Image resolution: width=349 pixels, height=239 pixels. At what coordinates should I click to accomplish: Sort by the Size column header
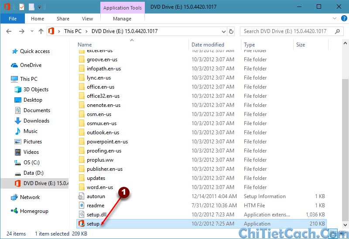[x=301, y=45]
